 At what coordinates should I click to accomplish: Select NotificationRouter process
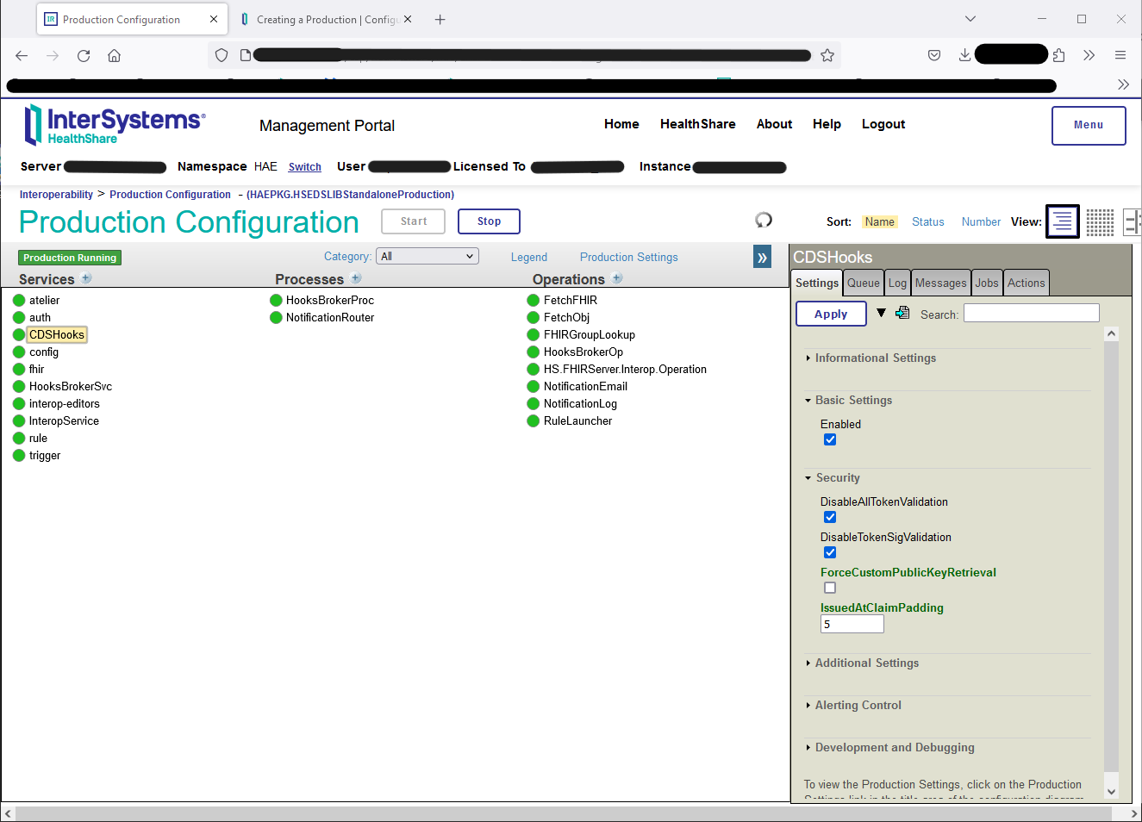[x=330, y=317]
